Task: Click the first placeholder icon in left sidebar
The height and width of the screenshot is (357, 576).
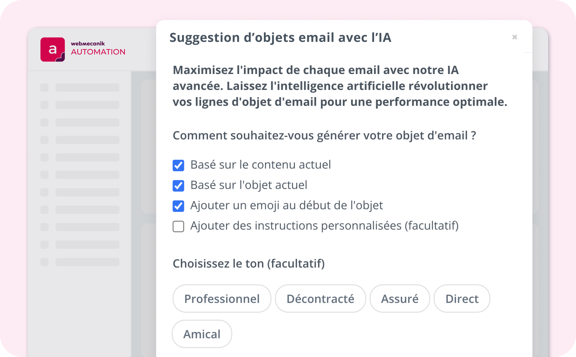Action: coord(44,87)
